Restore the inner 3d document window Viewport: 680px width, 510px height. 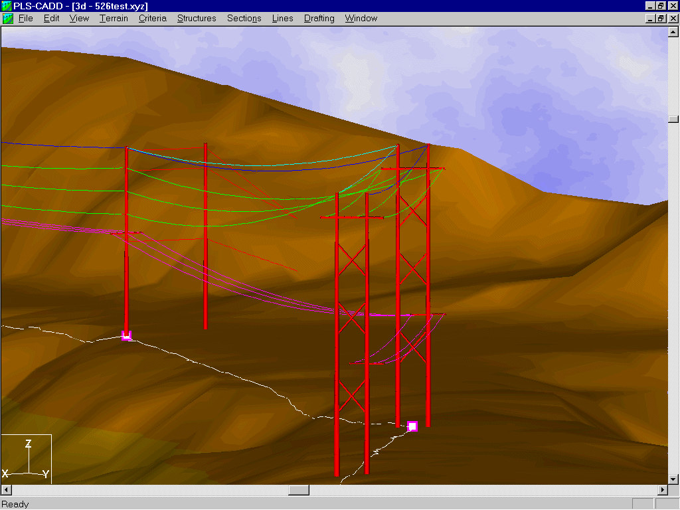pyautogui.click(x=661, y=19)
